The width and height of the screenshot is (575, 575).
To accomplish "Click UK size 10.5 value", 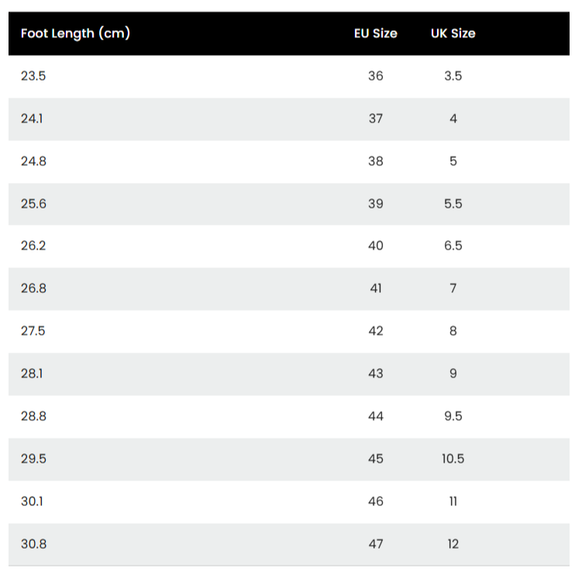I will tap(453, 459).
